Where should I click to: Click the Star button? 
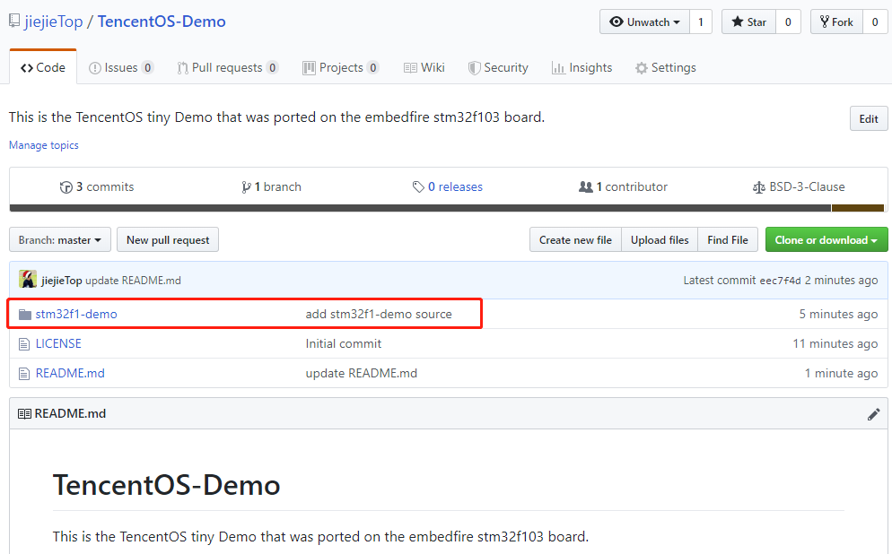pos(748,22)
